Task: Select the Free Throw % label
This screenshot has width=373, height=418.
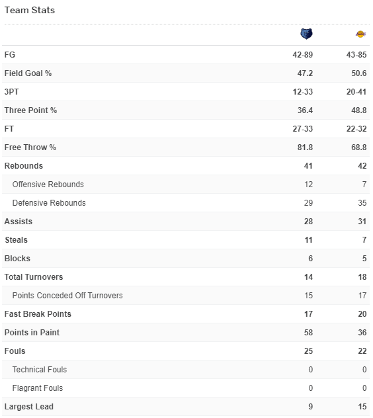Action: coord(30,147)
